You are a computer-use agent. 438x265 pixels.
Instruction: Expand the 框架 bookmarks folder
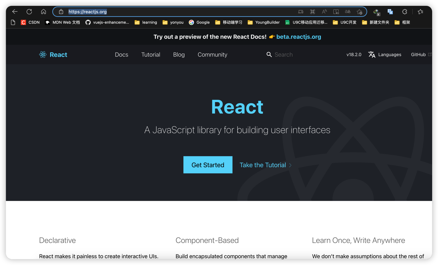click(x=402, y=22)
